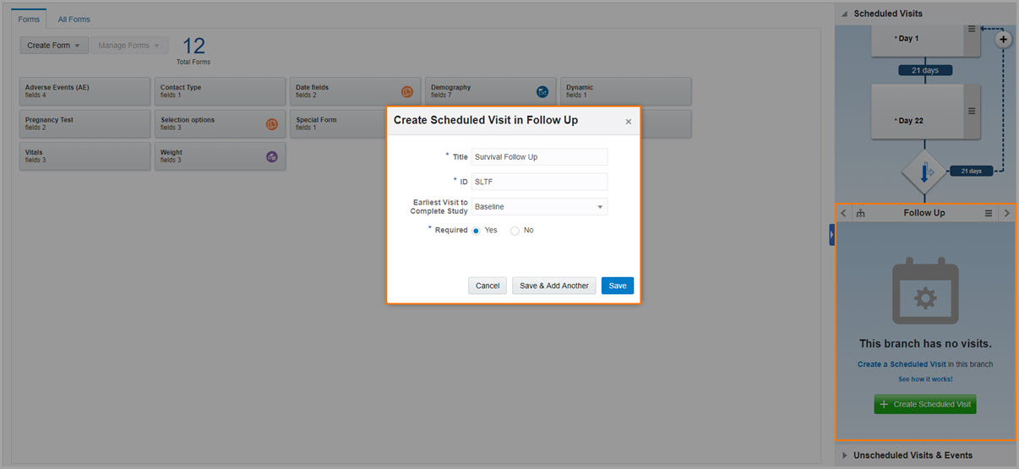Image resolution: width=1019 pixels, height=469 pixels.
Task: Click the branch diamond arrow icon
Action: pyautogui.click(x=925, y=173)
